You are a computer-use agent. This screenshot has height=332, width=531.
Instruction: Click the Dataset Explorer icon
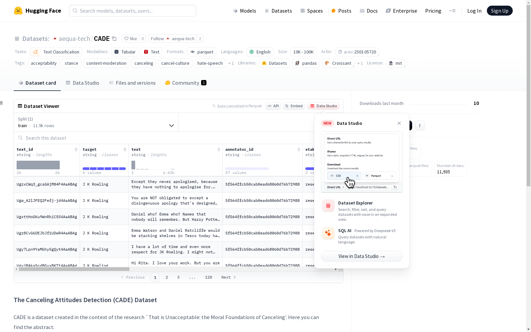(x=328, y=206)
